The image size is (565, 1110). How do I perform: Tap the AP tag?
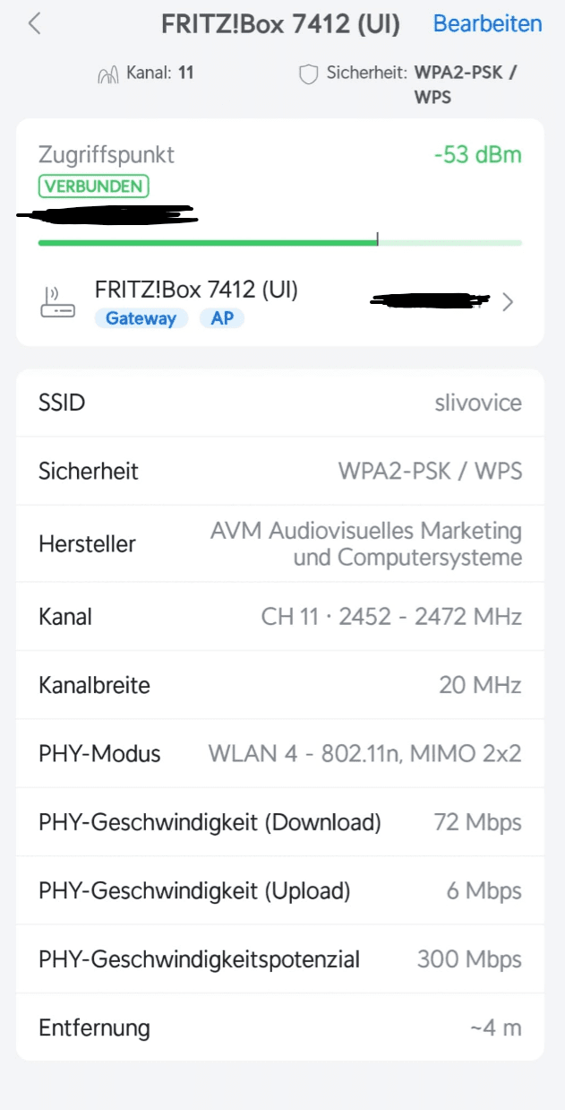click(222, 318)
